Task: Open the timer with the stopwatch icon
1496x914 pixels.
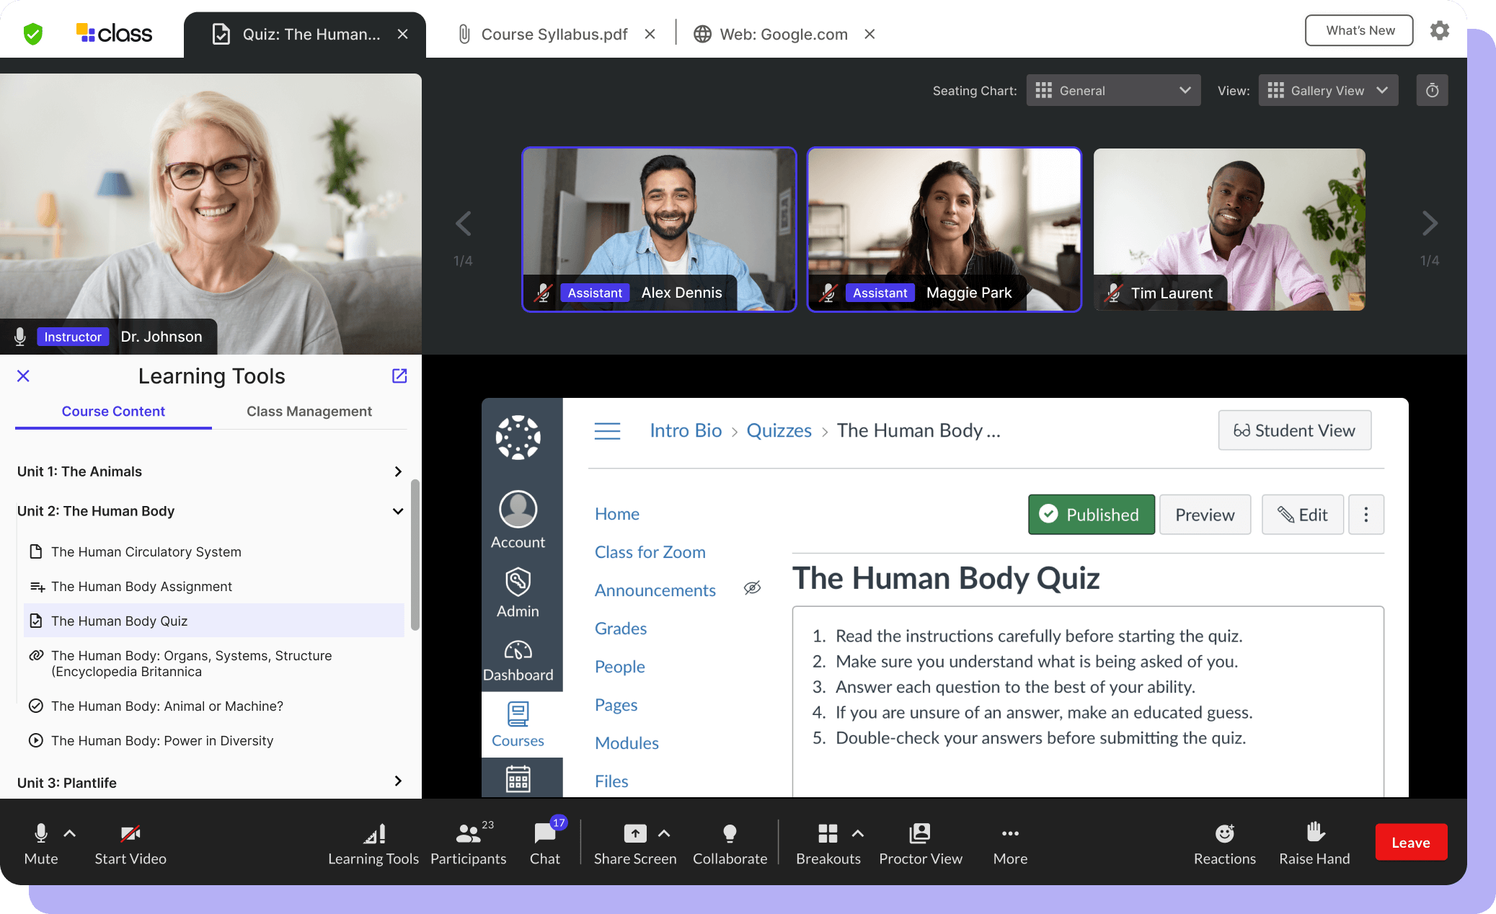Action: point(1433,90)
